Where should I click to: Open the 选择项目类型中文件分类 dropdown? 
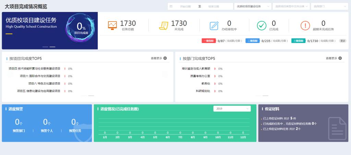pyautogui.click(x=291, y=6)
